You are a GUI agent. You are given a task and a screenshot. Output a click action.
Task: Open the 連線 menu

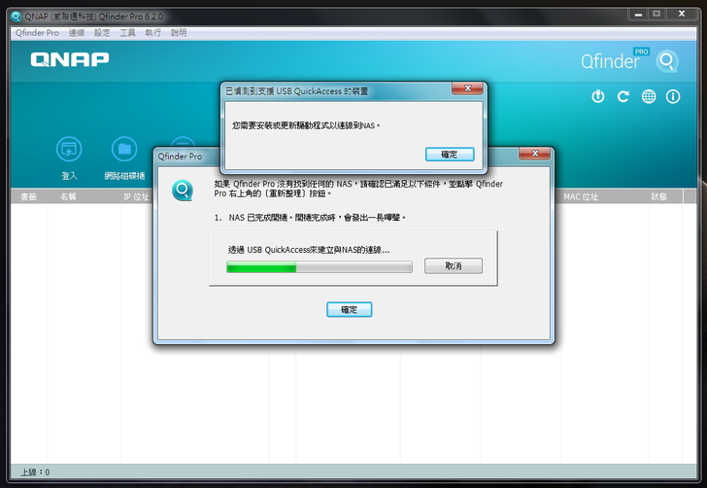[77, 32]
